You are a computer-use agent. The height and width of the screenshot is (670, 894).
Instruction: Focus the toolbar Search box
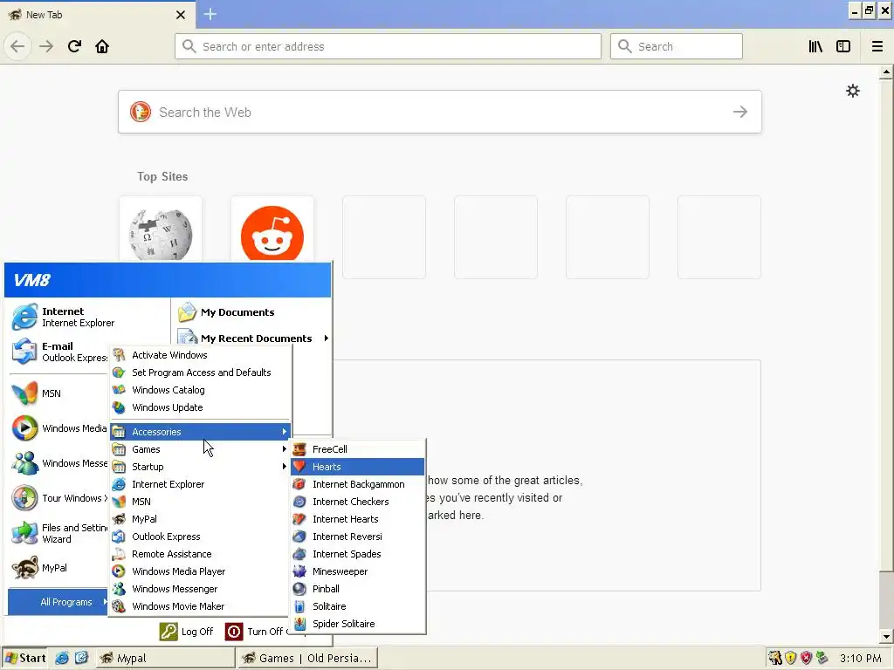(x=677, y=46)
